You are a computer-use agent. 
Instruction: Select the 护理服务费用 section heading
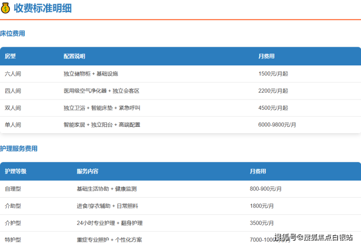(19, 148)
